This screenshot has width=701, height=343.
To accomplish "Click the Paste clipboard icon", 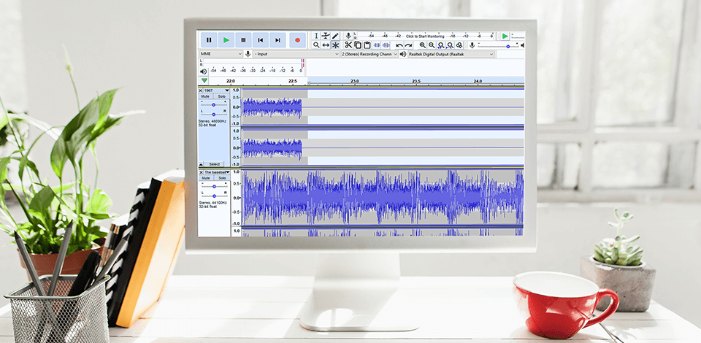I will coord(367,45).
